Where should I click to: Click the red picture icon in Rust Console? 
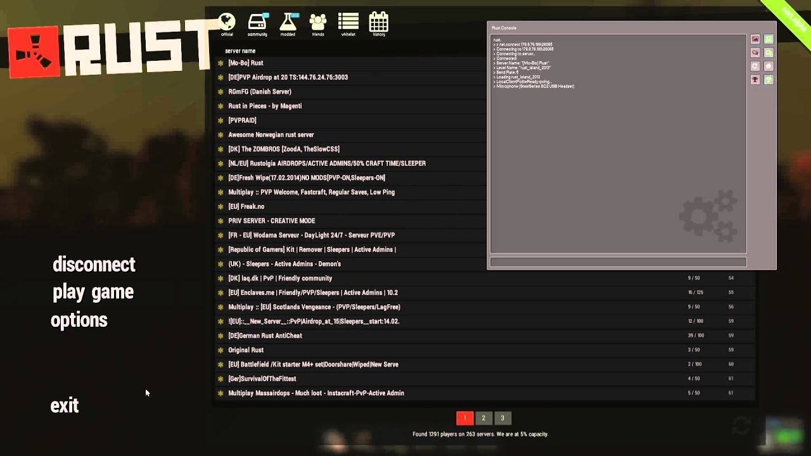pyautogui.click(x=755, y=39)
